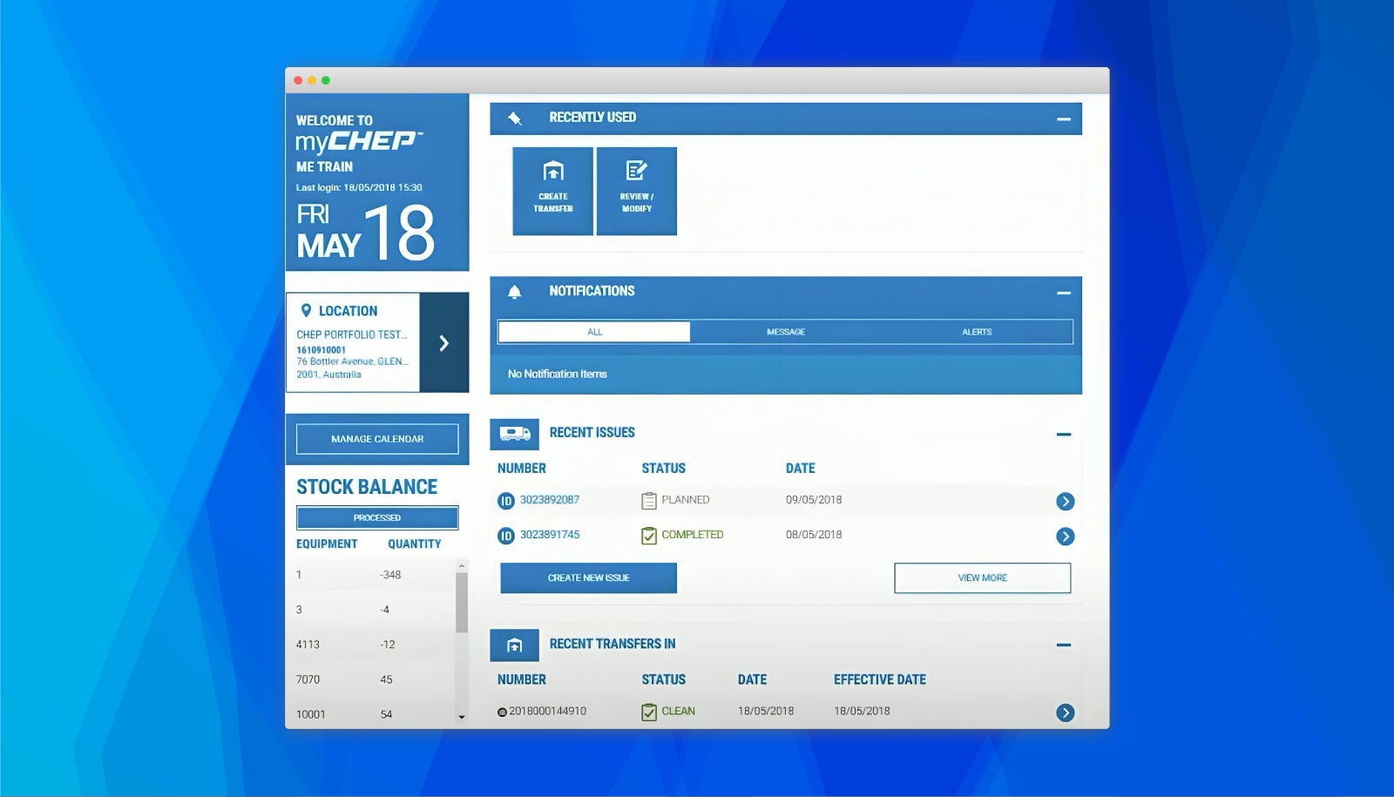Open transfer number 2018000144910

pyautogui.click(x=547, y=711)
